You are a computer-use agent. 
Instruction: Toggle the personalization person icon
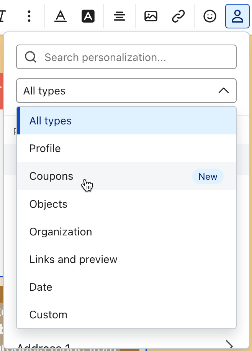(x=237, y=16)
